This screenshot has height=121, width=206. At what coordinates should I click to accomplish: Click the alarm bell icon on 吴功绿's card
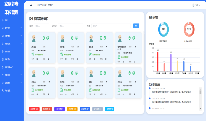pos(61,90)
